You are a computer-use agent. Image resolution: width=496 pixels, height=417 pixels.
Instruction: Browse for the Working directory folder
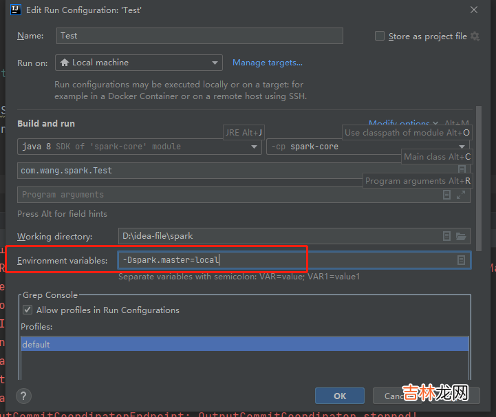[x=461, y=236]
